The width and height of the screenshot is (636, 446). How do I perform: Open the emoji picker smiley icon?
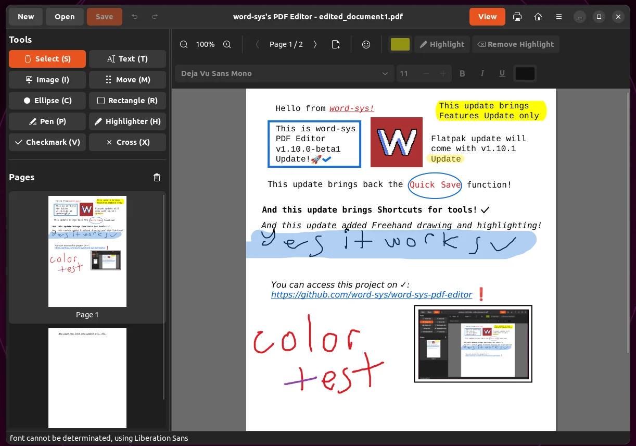pyautogui.click(x=366, y=44)
